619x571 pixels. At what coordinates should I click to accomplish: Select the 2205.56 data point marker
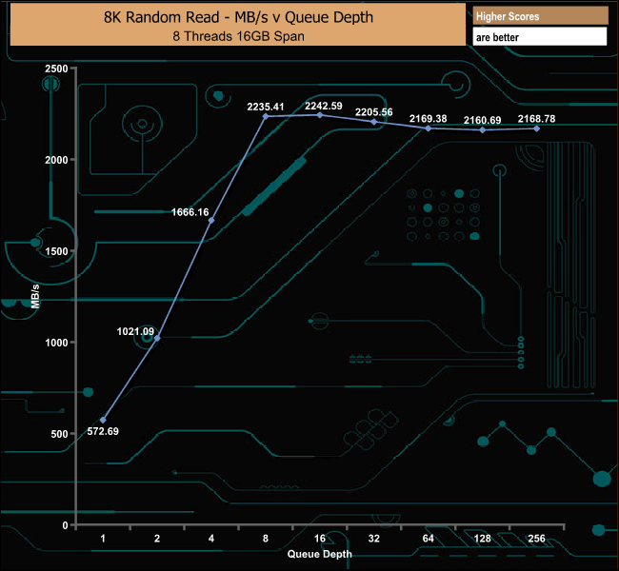click(x=374, y=122)
